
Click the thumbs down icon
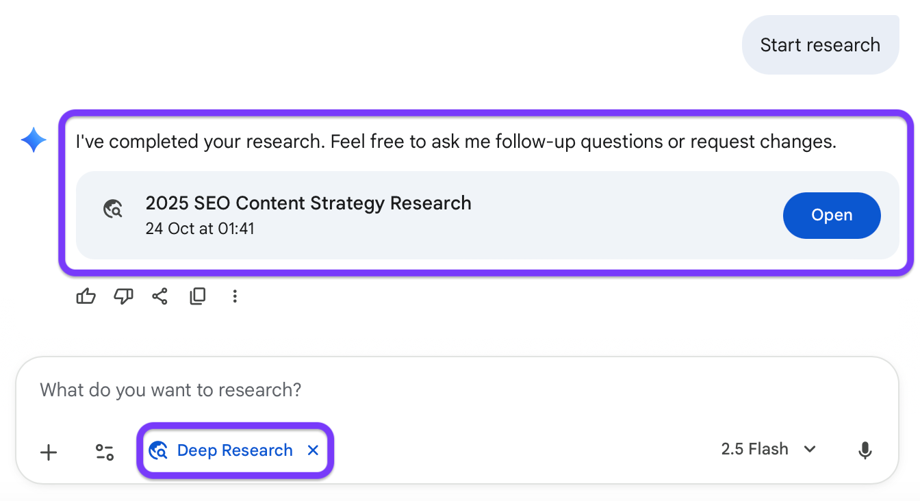coord(123,296)
